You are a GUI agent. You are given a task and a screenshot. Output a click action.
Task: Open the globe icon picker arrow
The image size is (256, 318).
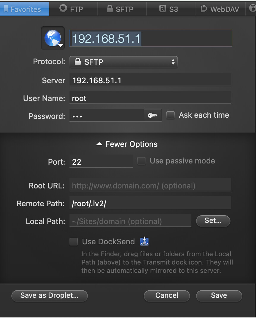point(61,45)
